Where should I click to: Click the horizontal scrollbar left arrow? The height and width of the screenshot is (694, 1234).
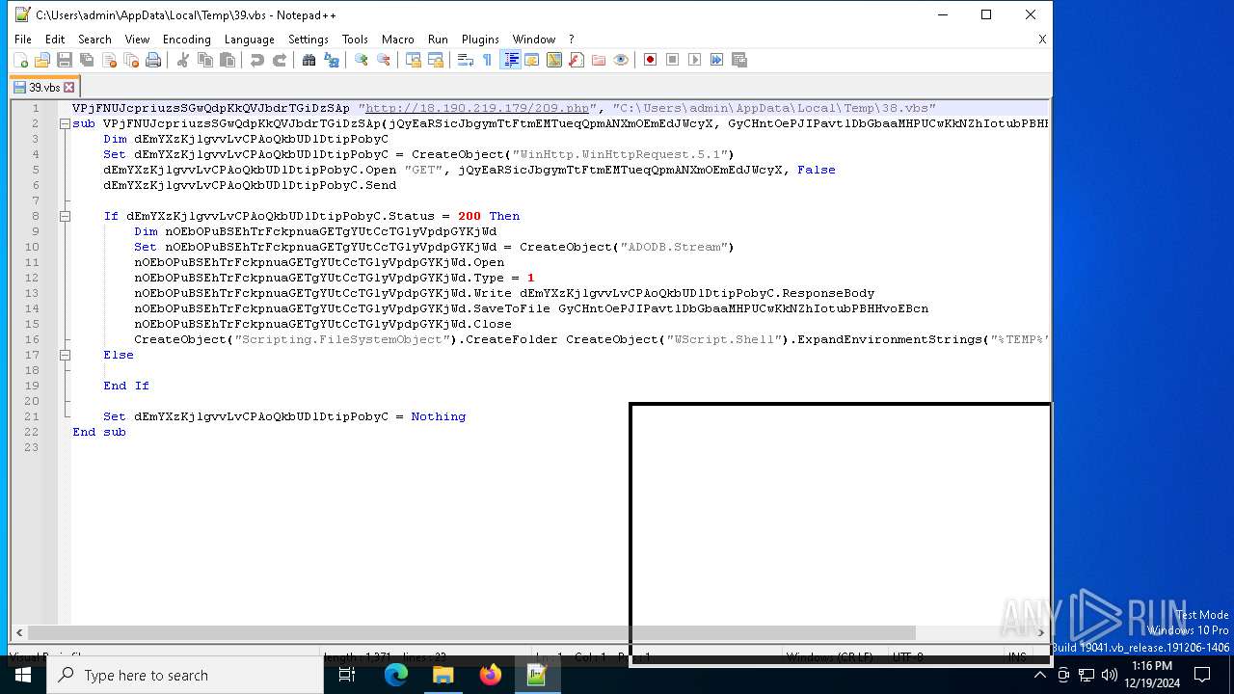(x=18, y=632)
